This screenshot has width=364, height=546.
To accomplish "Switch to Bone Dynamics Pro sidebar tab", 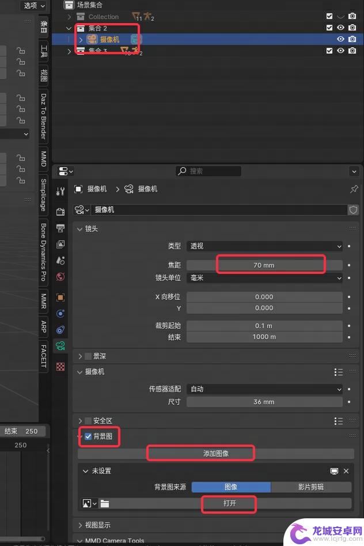I will (x=44, y=252).
